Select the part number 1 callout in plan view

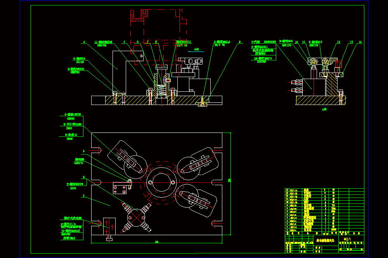pyautogui.click(x=84, y=196)
